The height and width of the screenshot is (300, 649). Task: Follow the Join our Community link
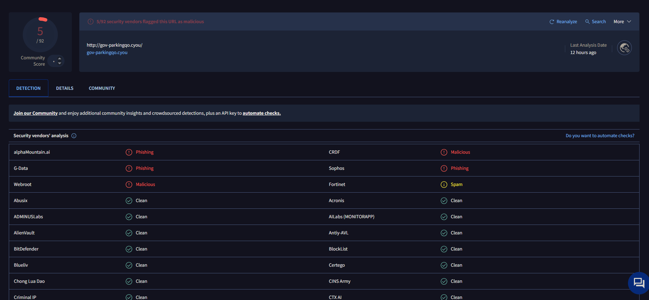click(x=35, y=113)
